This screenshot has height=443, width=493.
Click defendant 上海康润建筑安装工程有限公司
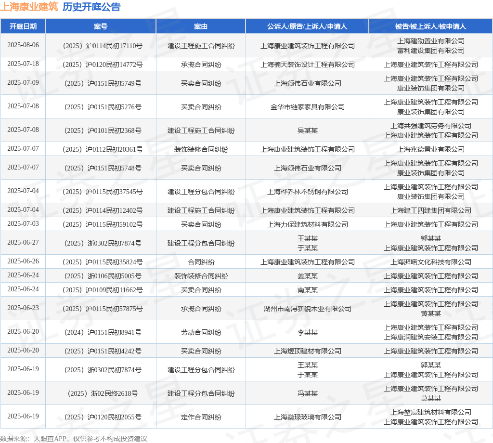(x=431, y=338)
